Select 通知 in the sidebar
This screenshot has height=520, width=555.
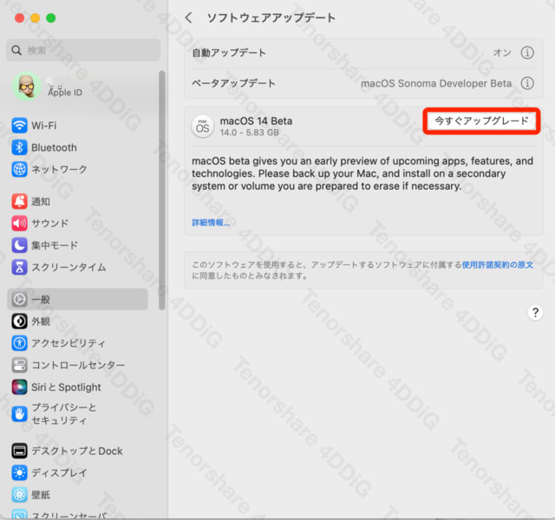tap(41, 202)
